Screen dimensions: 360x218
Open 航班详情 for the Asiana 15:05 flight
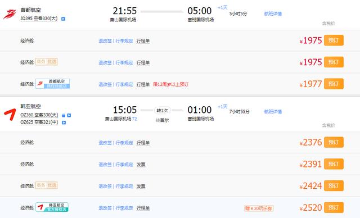point(273,112)
